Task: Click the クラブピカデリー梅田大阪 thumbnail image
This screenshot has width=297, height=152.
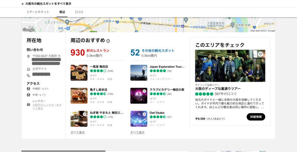Action: [x=138, y=96]
